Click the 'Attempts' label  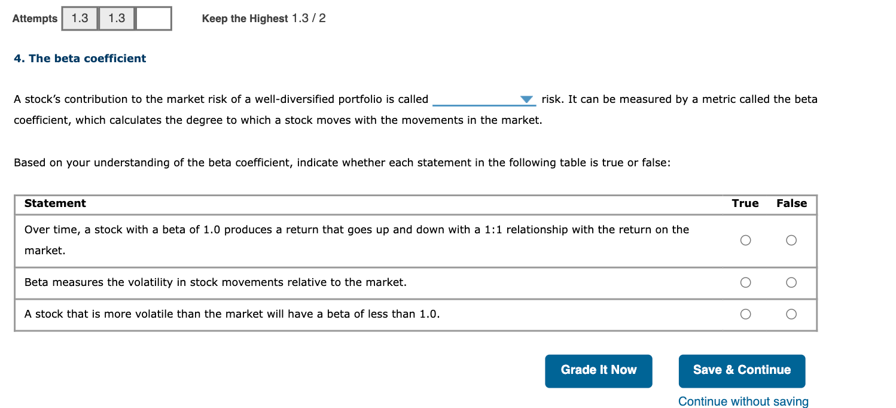click(35, 19)
